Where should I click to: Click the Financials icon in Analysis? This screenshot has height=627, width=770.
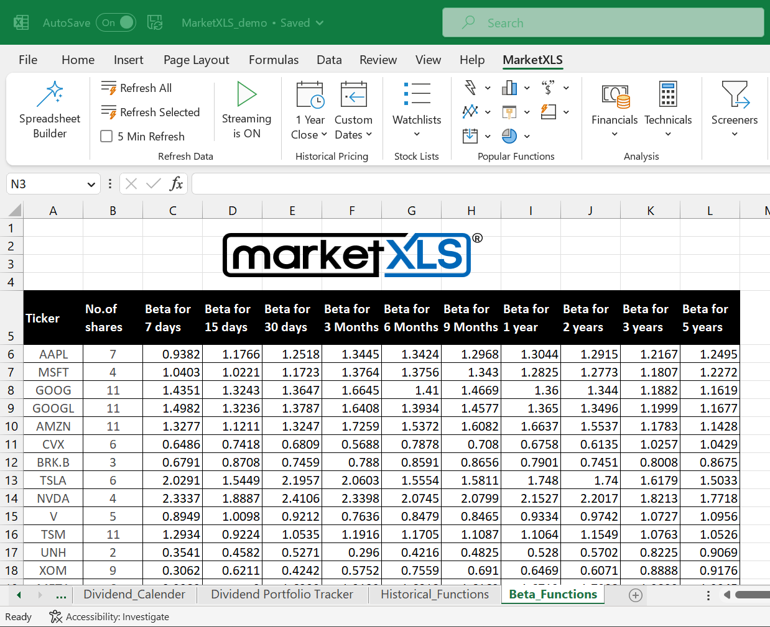click(615, 95)
